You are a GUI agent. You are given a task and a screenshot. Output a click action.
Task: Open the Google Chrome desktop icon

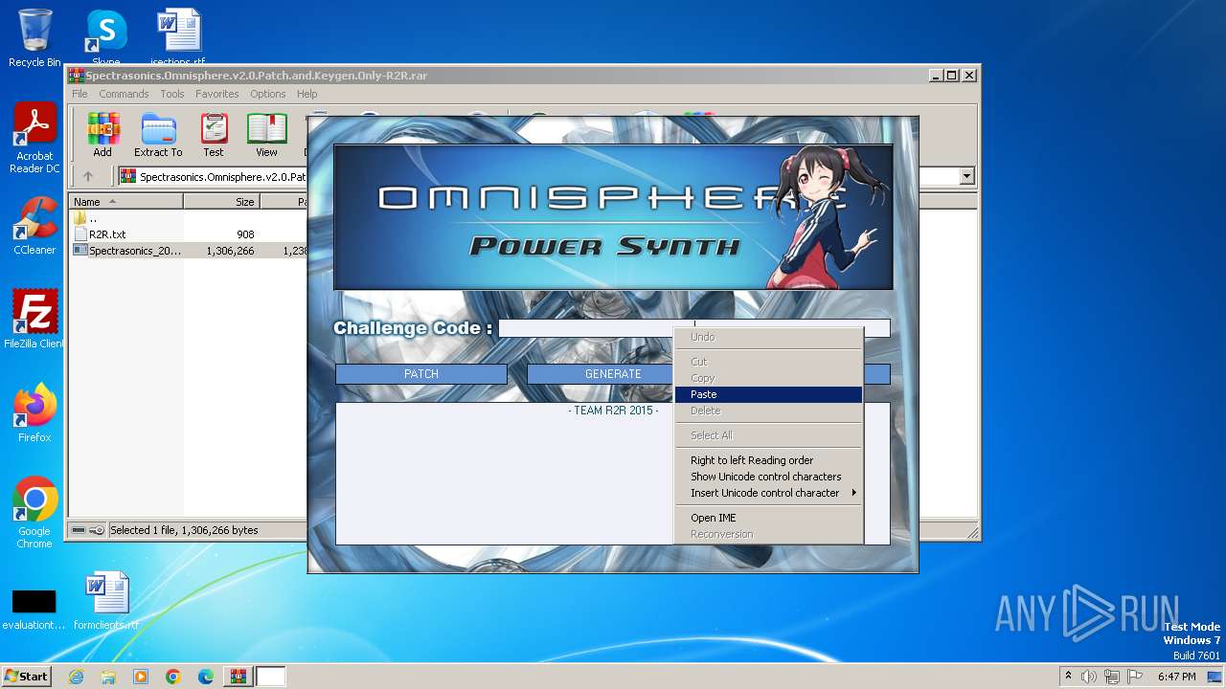pyautogui.click(x=34, y=513)
